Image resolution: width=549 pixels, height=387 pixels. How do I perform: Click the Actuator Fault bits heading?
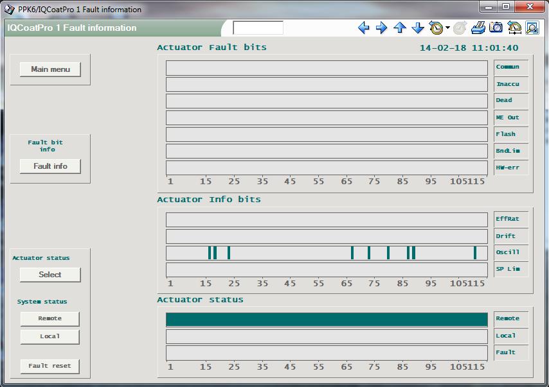[x=212, y=47]
